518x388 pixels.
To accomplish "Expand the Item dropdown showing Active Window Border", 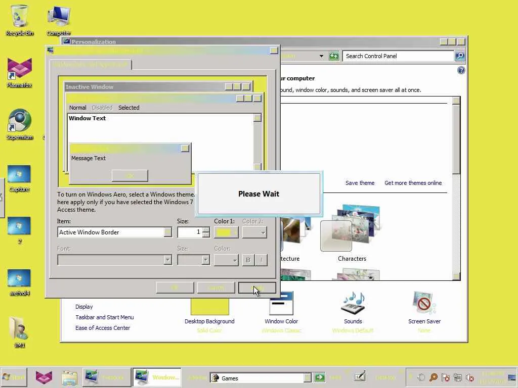I will pos(168,232).
